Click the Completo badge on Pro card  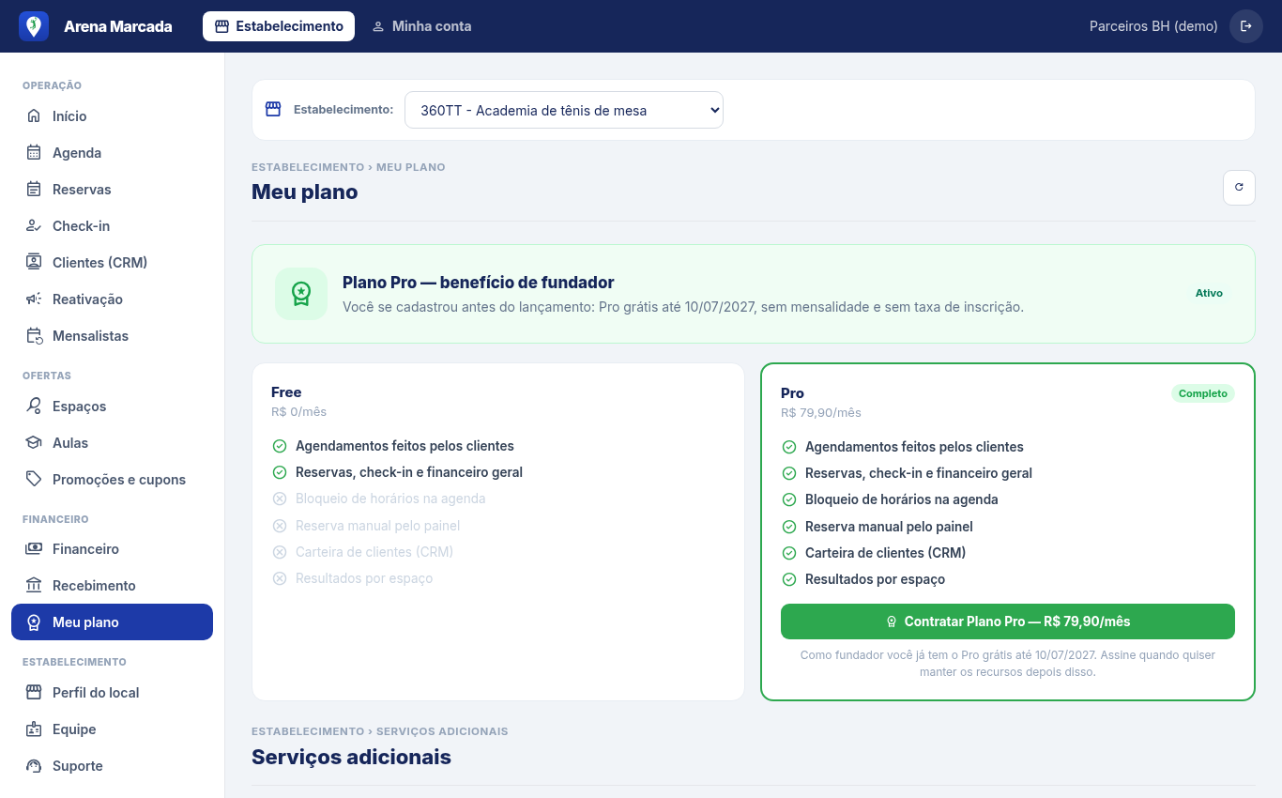coord(1203,393)
